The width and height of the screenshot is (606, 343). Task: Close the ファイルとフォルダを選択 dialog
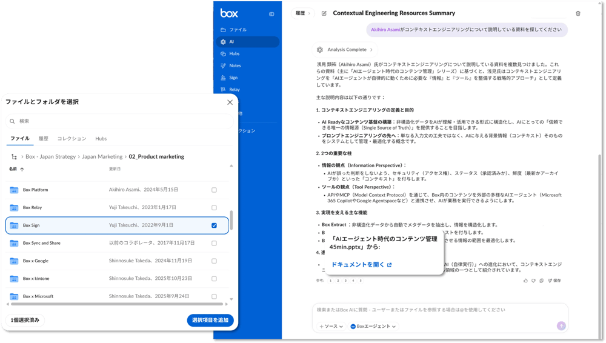tap(230, 102)
